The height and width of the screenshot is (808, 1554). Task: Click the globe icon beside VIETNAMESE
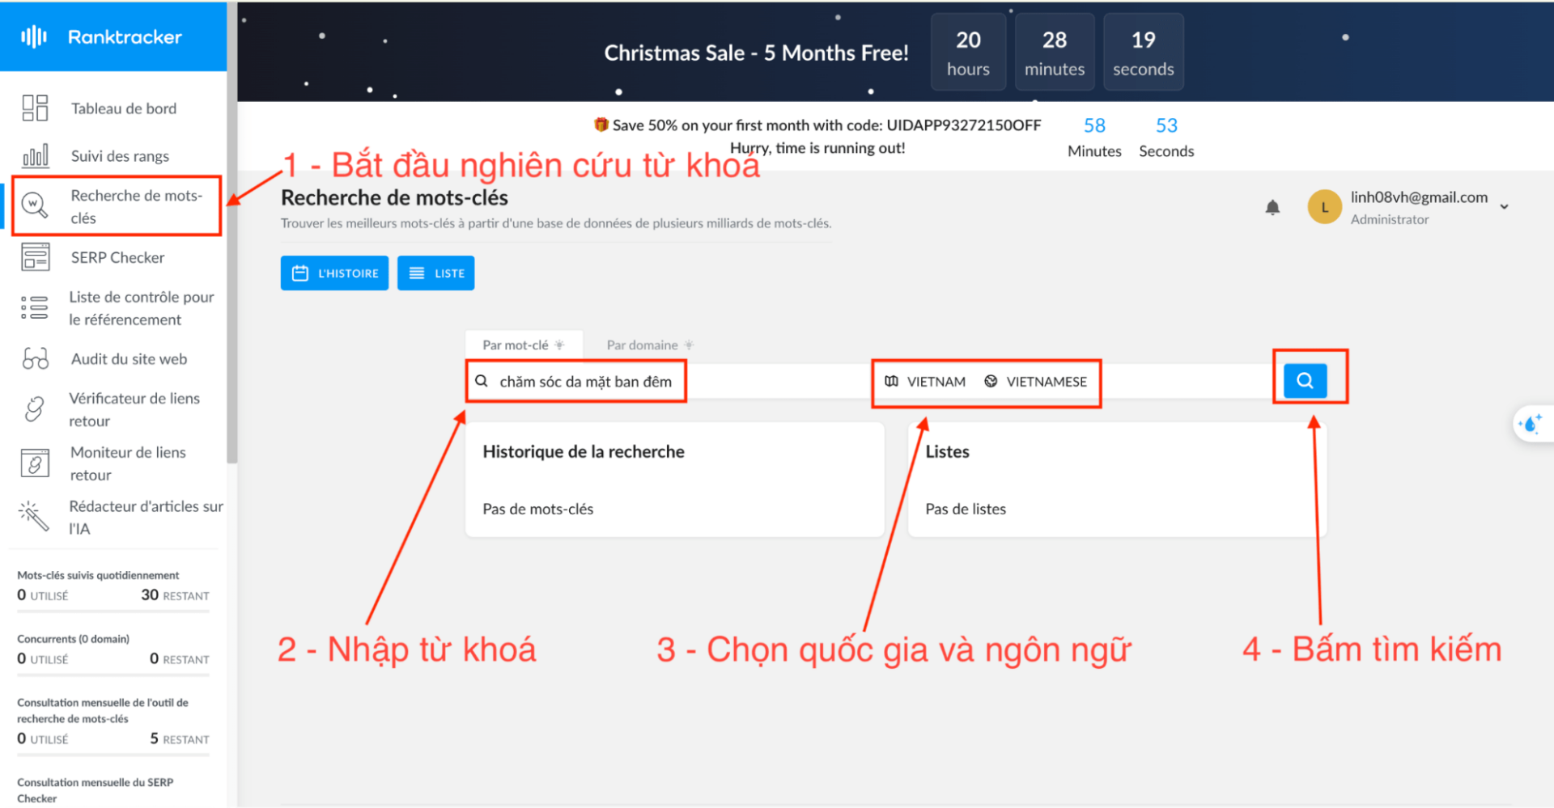point(991,381)
